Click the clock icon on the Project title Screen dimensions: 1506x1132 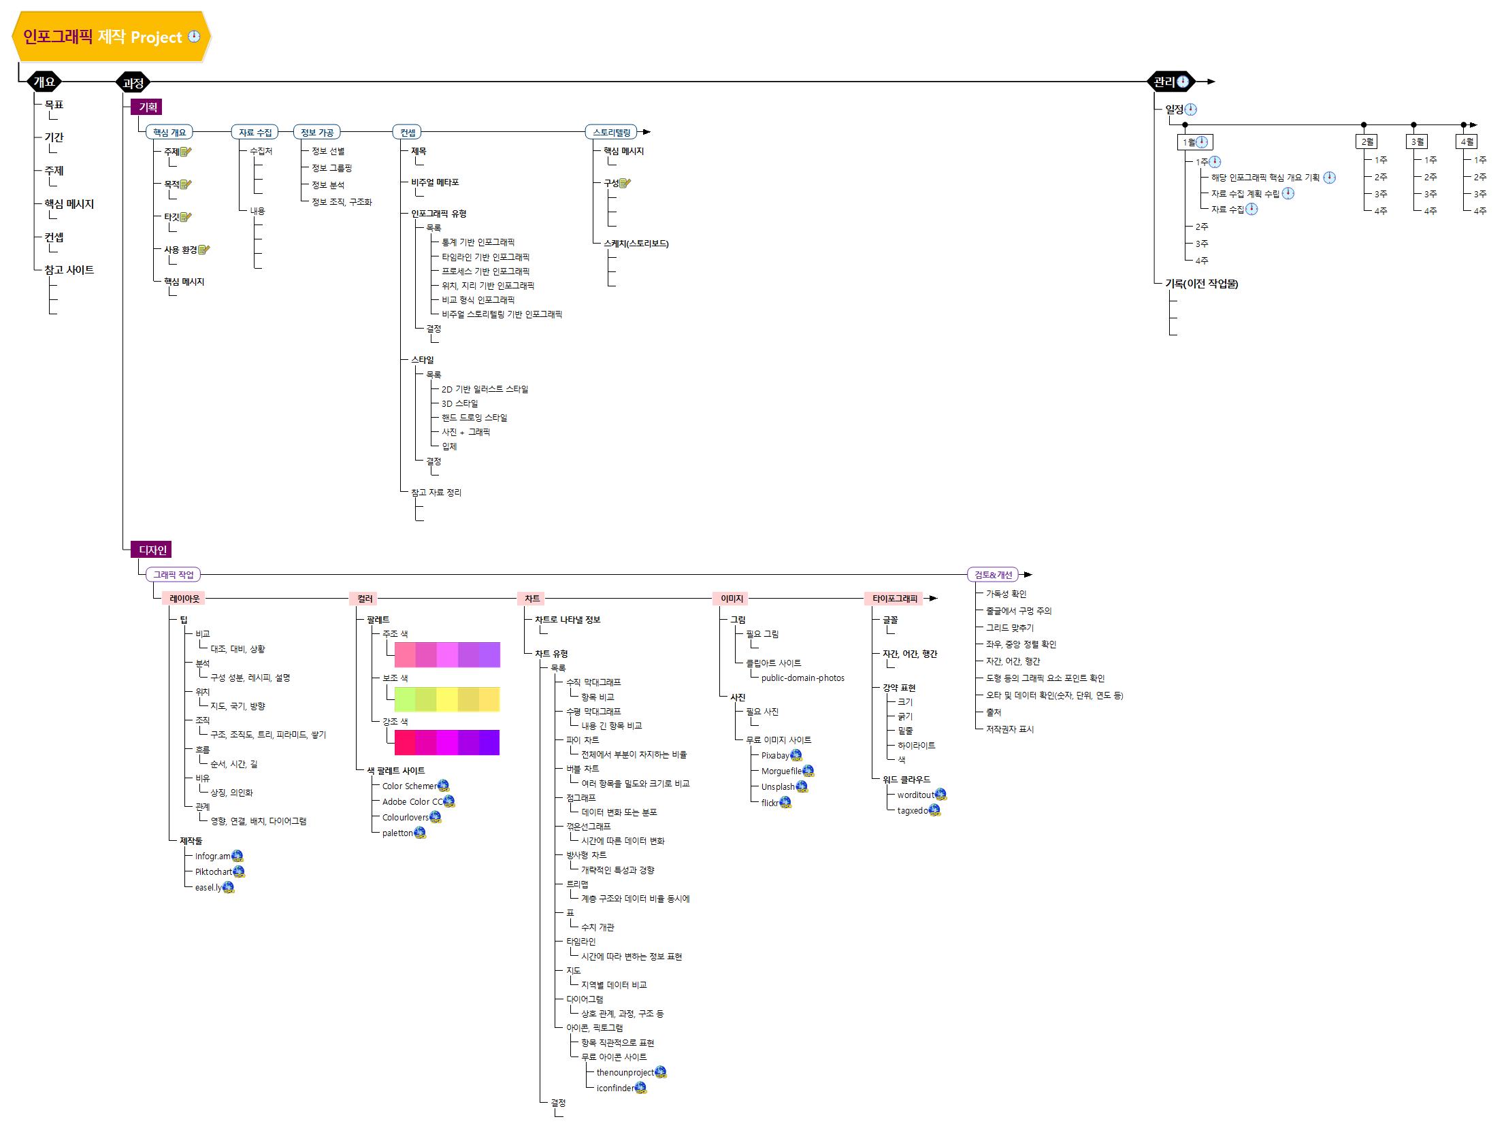pos(194,36)
